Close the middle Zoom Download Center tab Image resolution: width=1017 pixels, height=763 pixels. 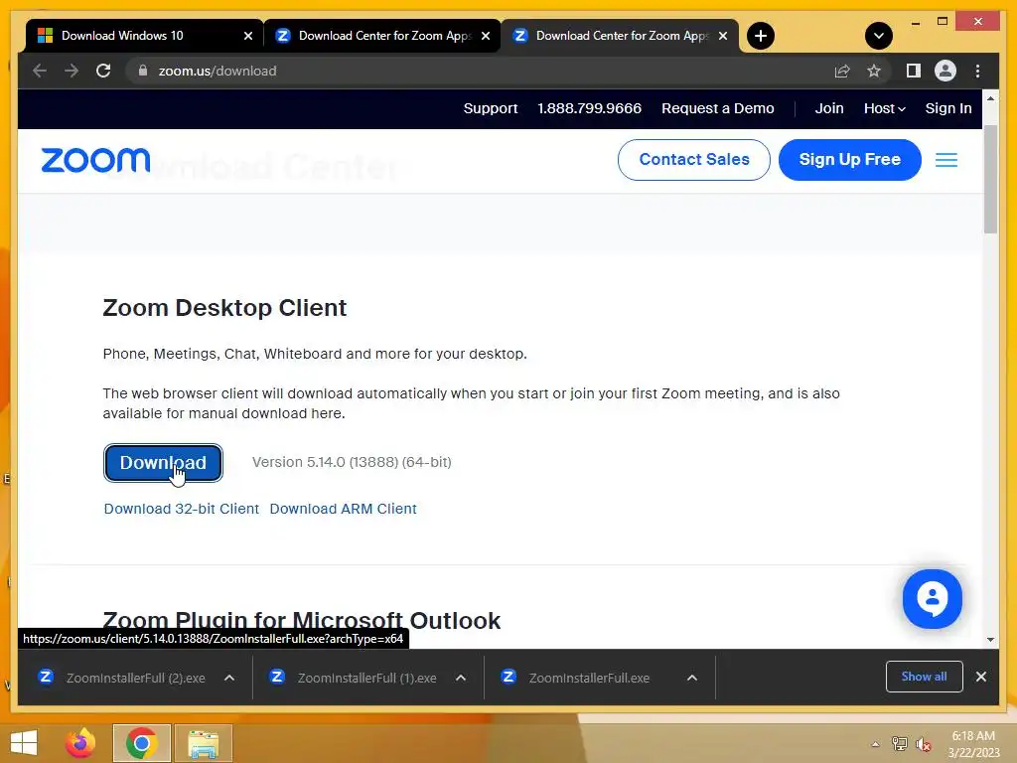485,36
